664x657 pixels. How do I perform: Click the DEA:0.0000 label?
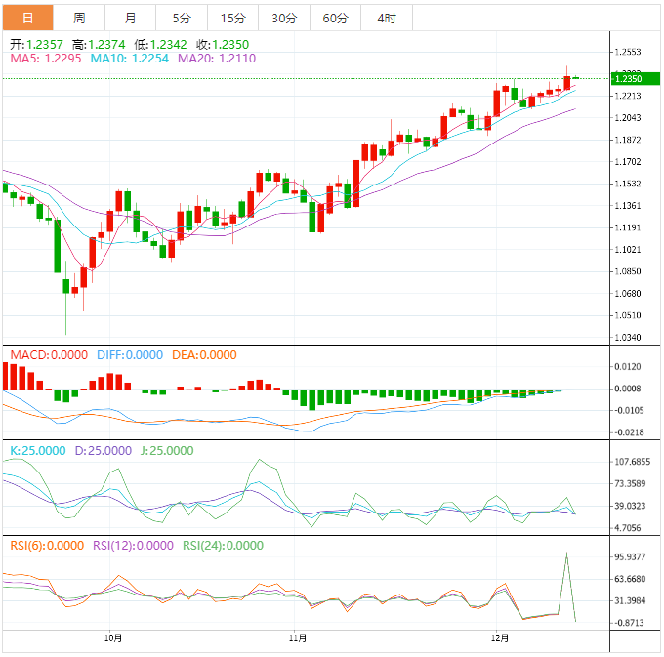coord(204,354)
